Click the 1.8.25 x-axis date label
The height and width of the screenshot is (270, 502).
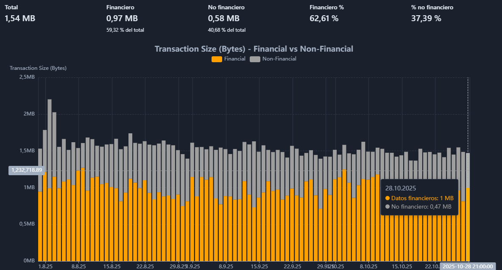(45, 267)
